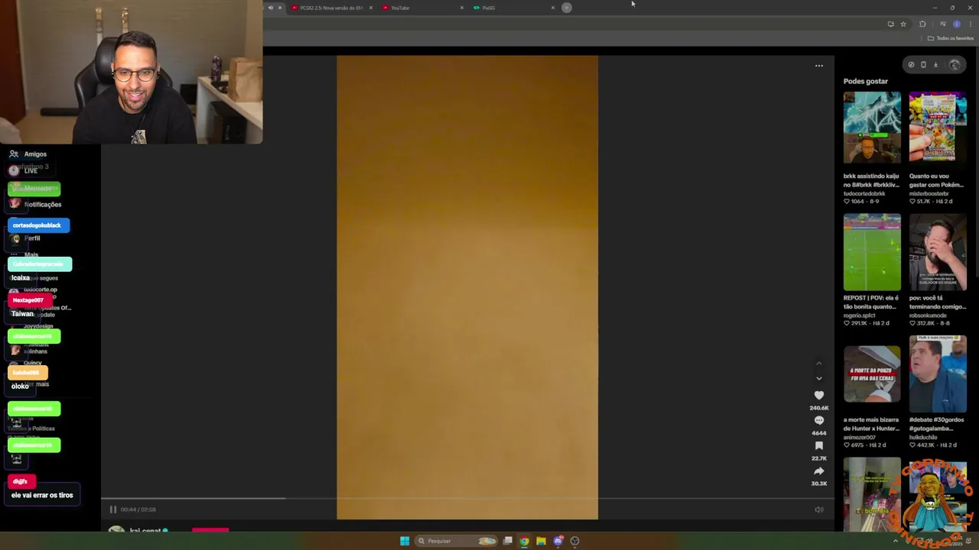Open File Explorer from the taskbar
The image size is (979, 550).
(541, 541)
